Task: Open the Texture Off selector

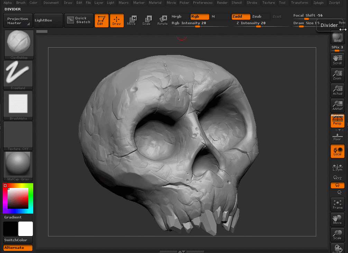Action: coord(18,136)
